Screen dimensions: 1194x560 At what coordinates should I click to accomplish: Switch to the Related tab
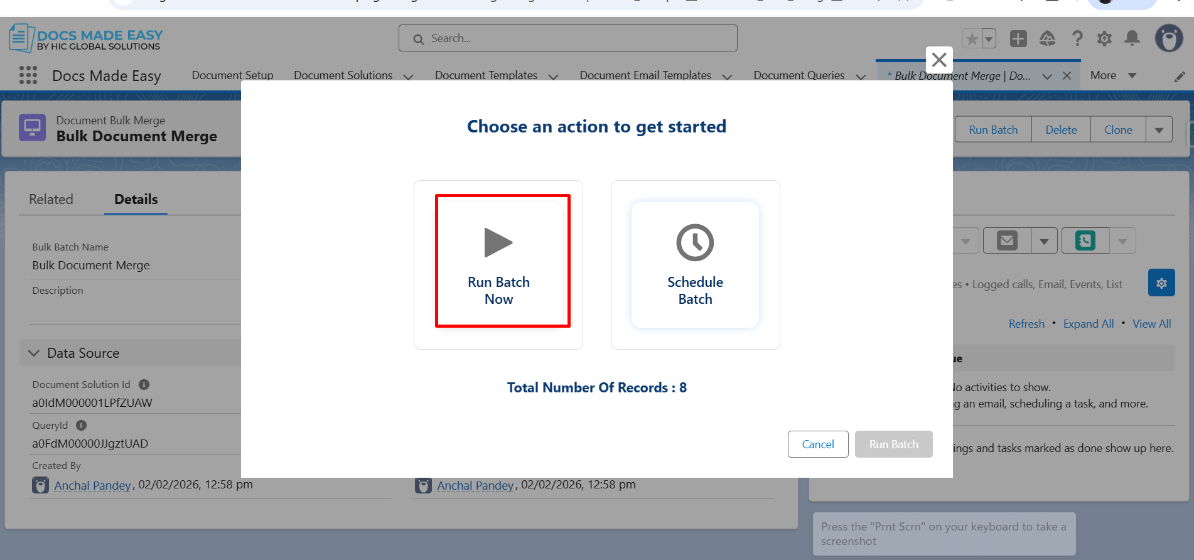[51, 200]
